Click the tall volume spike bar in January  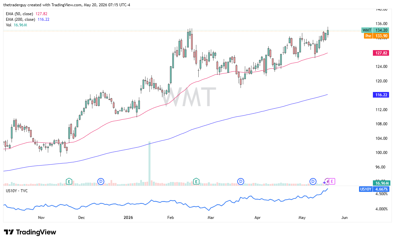tap(149, 164)
